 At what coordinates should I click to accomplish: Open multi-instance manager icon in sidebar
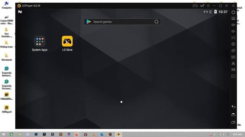click(x=233, y=51)
